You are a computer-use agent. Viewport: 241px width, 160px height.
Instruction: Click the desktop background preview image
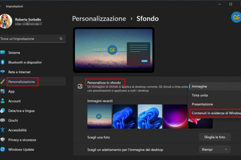coord(114,50)
